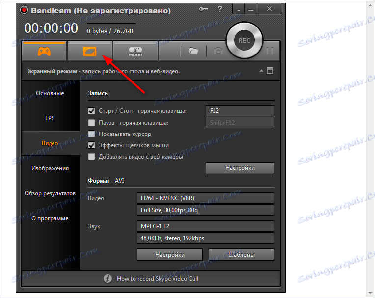Pause recording with pause icon
The height and width of the screenshot is (298, 375).
(x=270, y=51)
